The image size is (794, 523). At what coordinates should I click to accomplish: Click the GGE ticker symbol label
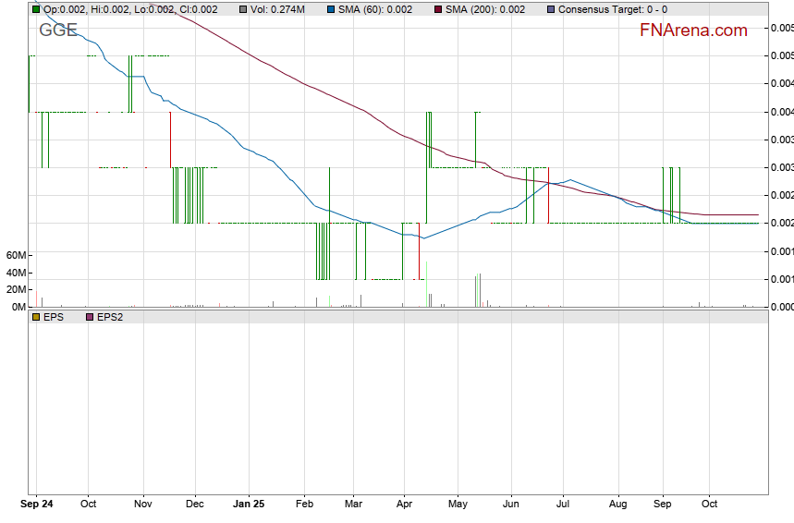click(x=57, y=30)
